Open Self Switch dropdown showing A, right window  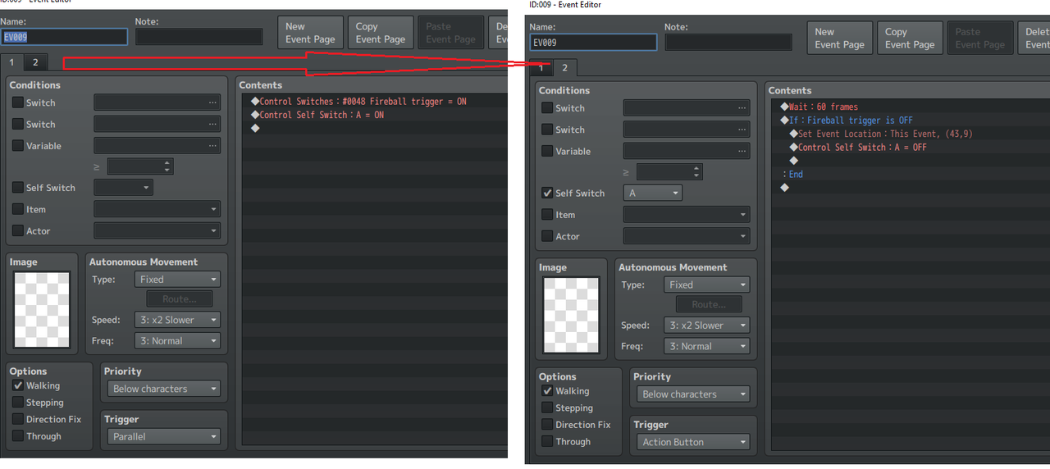653,194
